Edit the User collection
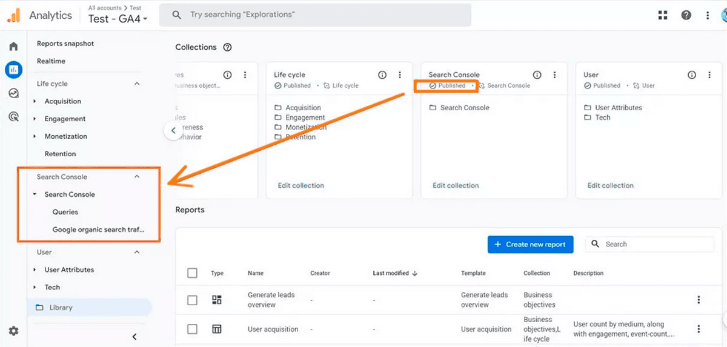The width and height of the screenshot is (727, 347). tap(611, 185)
